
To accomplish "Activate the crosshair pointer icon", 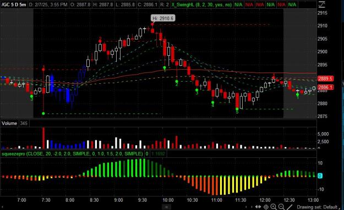I will 266,207.
